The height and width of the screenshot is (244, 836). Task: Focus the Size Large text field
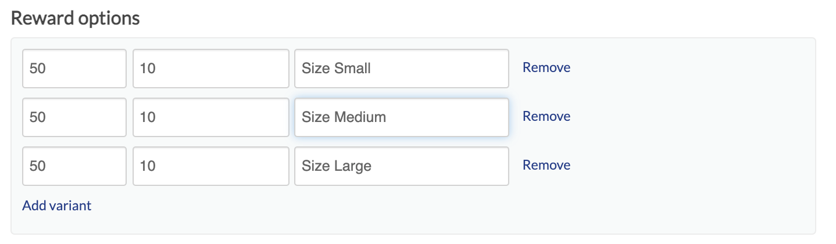(401, 166)
